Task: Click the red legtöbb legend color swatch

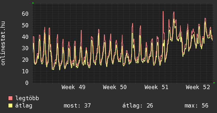Action: tap(11, 98)
